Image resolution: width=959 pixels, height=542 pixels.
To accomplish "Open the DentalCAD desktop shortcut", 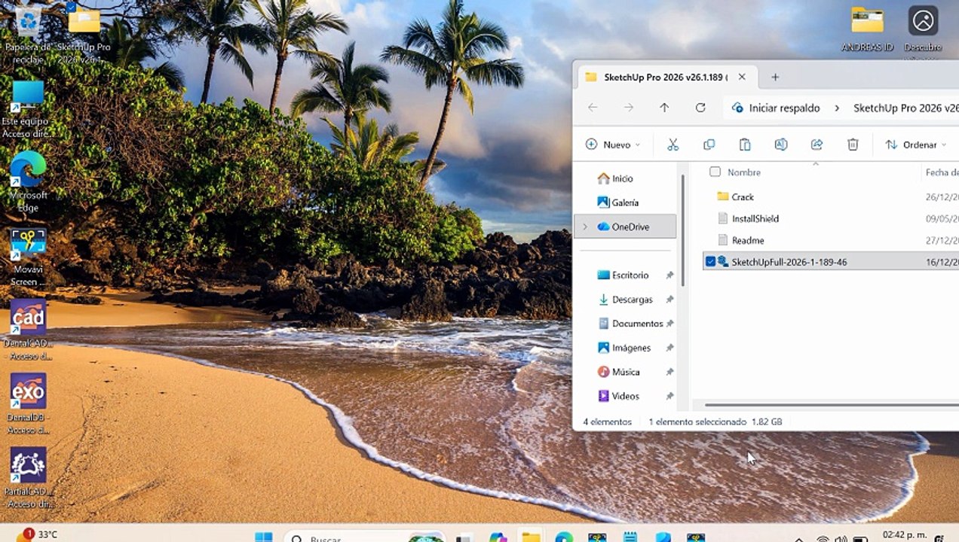I will tap(28, 329).
